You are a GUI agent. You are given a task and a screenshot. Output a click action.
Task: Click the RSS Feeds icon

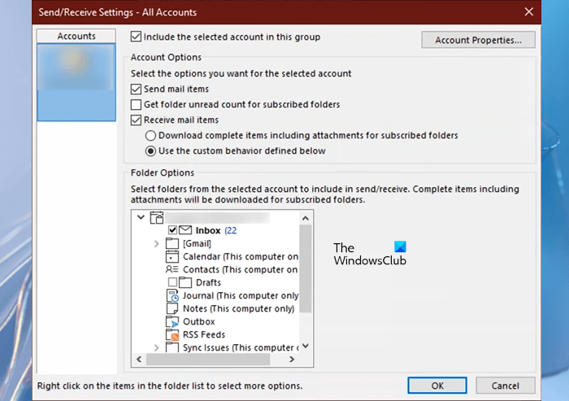pyautogui.click(x=172, y=334)
